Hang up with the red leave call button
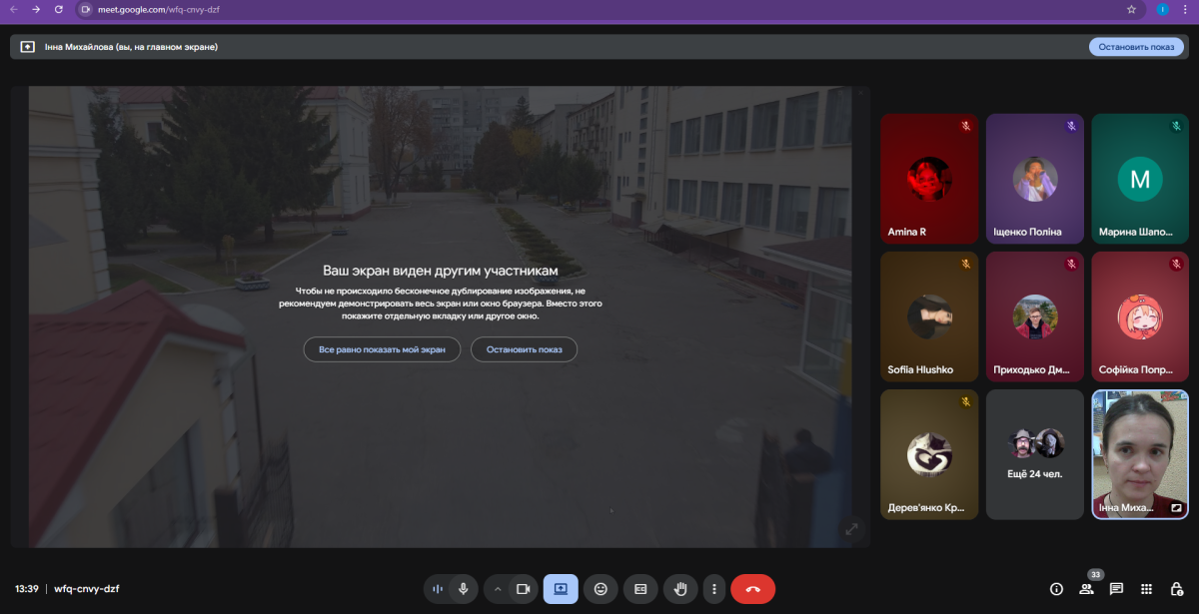This screenshot has height=614, width=1199. point(753,589)
